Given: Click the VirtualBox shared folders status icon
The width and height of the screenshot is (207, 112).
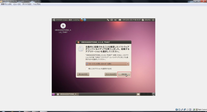Looking at the screenshot, I should coord(187,109).
